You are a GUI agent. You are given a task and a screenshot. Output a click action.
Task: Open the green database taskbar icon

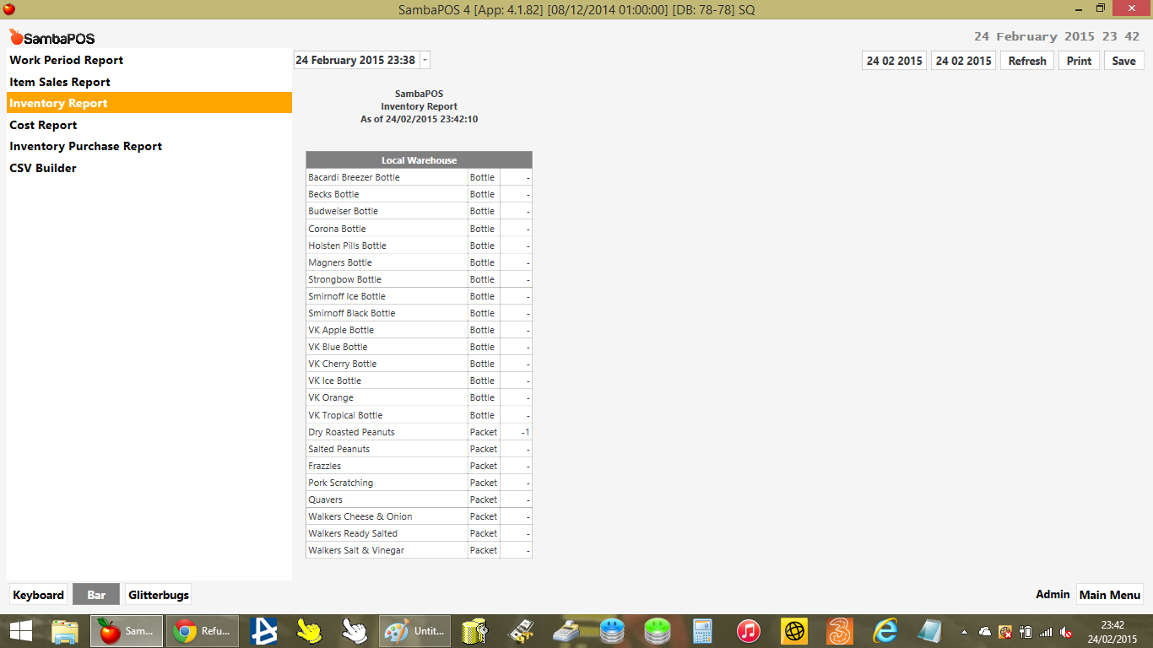[658, 631]
